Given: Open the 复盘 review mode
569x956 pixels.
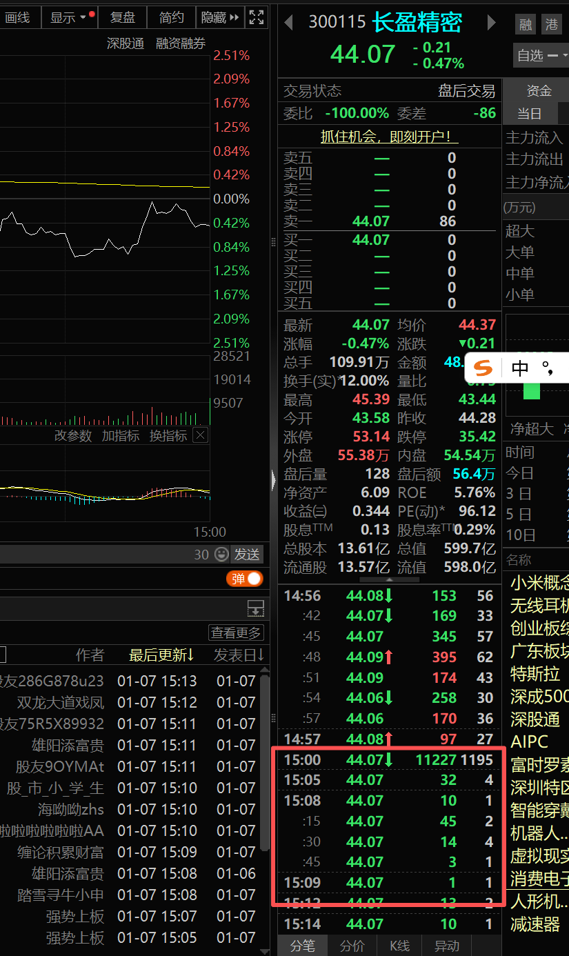Looking at the screenshot, I should click(123, 17).
